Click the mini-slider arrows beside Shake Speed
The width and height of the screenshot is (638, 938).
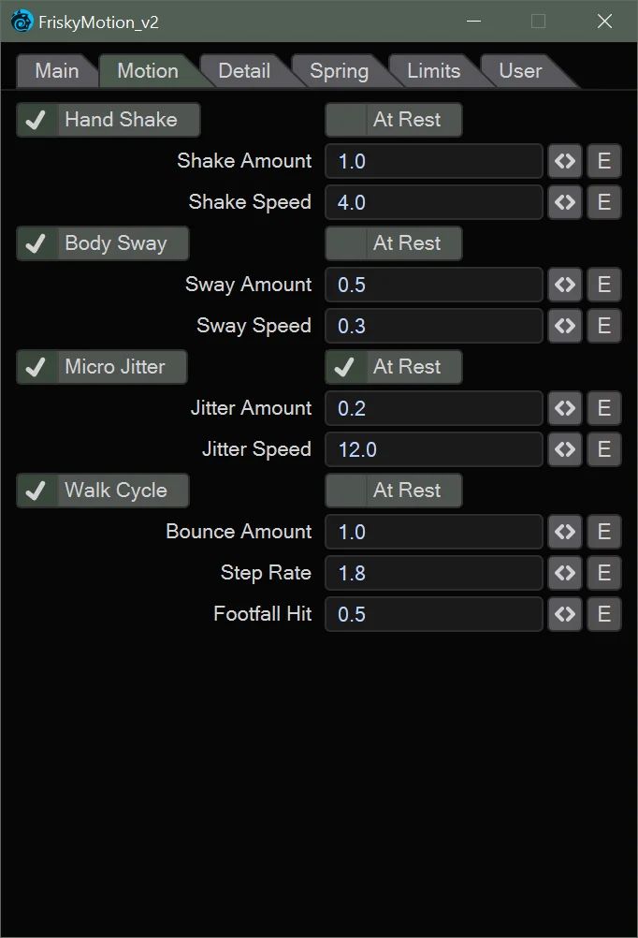pyautogui.click(x=565, y=202)
